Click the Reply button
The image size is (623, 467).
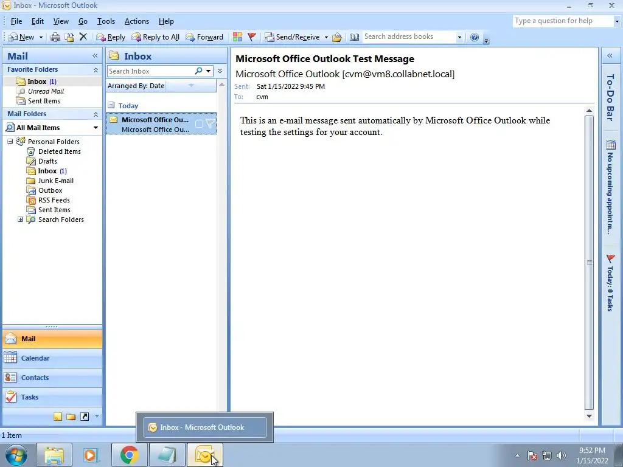point(111,37)
